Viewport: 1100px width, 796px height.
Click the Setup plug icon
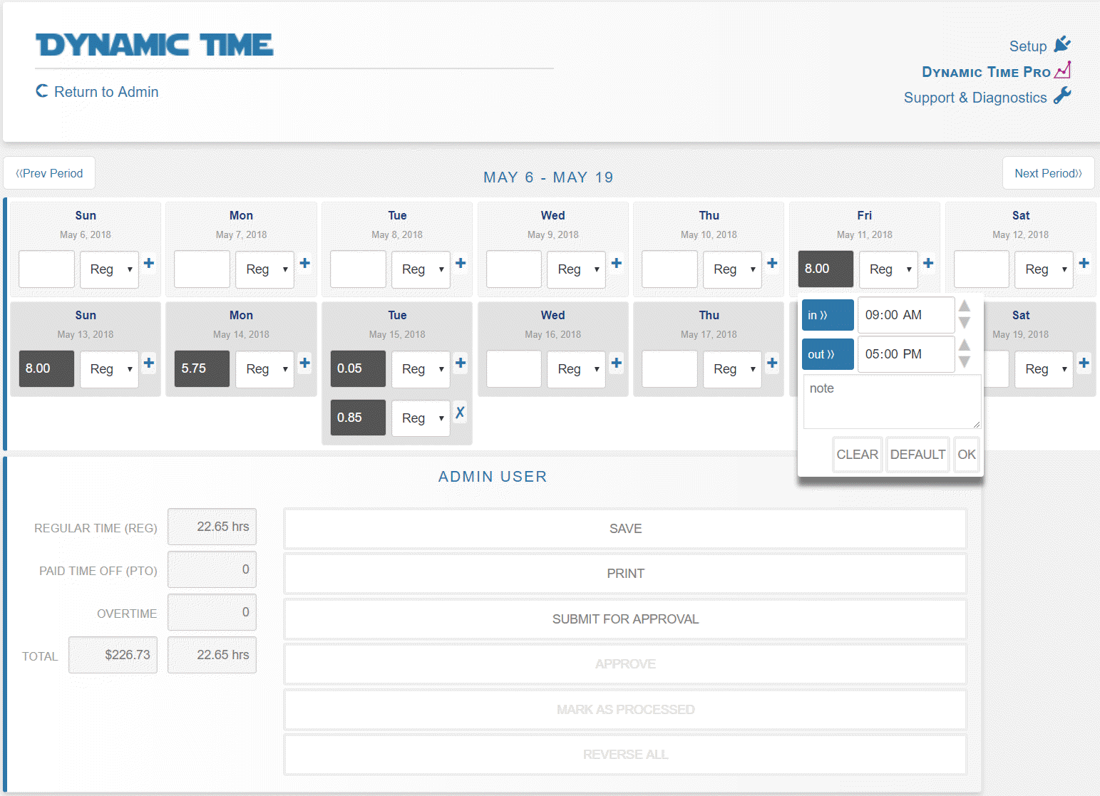click(x=1062, y=45)
